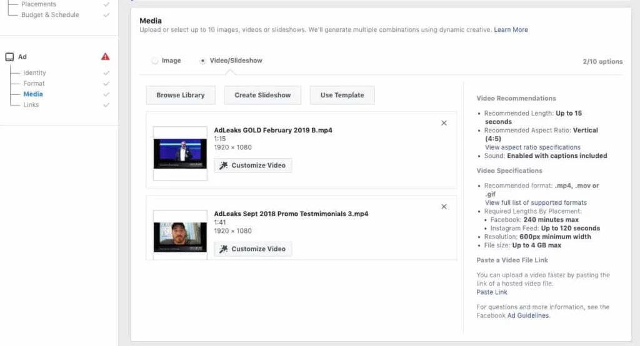This screenshot has width=640, height=346.
Task: Click the checkmark next to Media
Action: (106, 94)
